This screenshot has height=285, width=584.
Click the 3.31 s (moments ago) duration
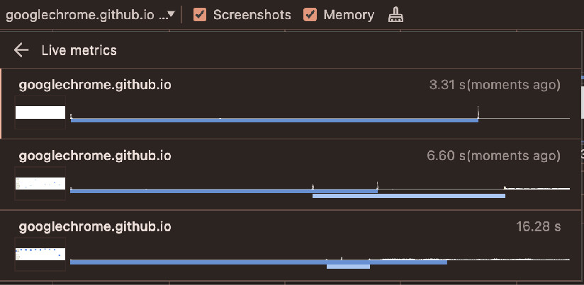495,86
